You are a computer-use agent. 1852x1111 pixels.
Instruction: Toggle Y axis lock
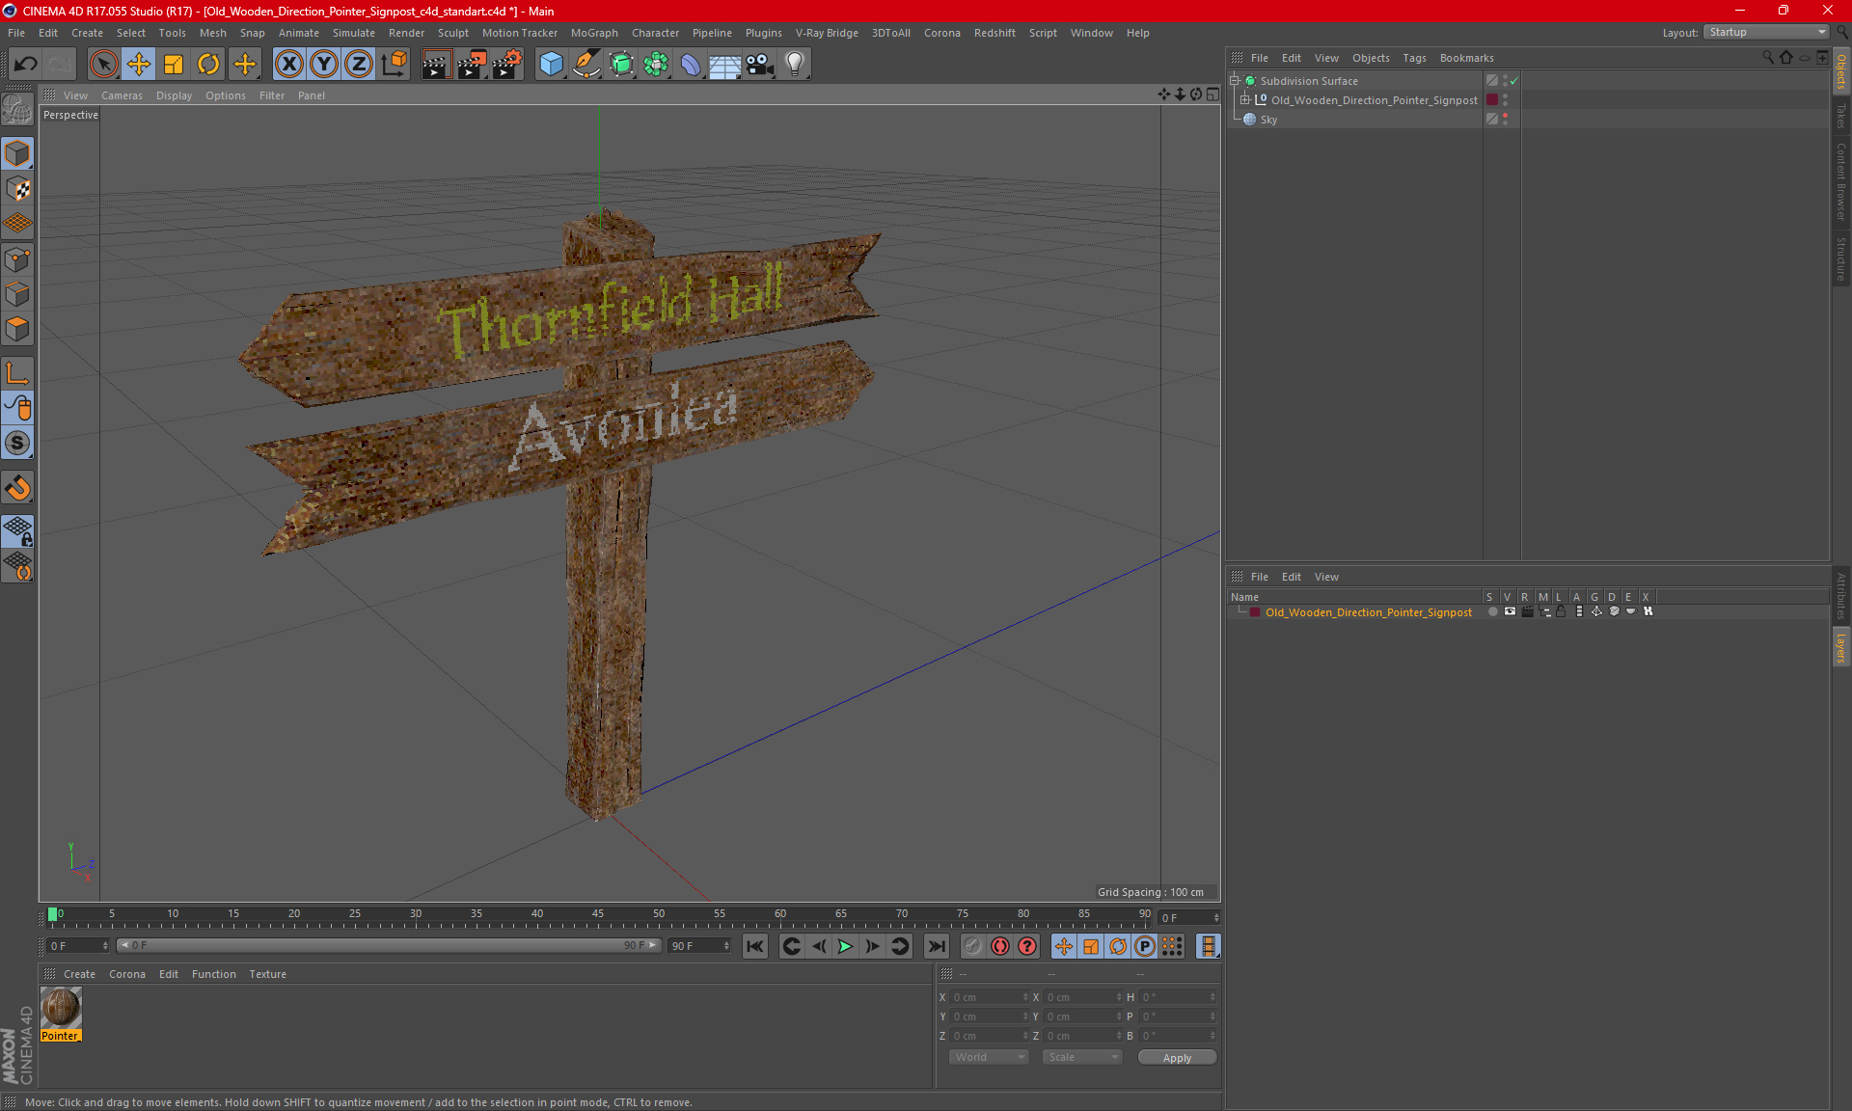click(x=324, y=65)
